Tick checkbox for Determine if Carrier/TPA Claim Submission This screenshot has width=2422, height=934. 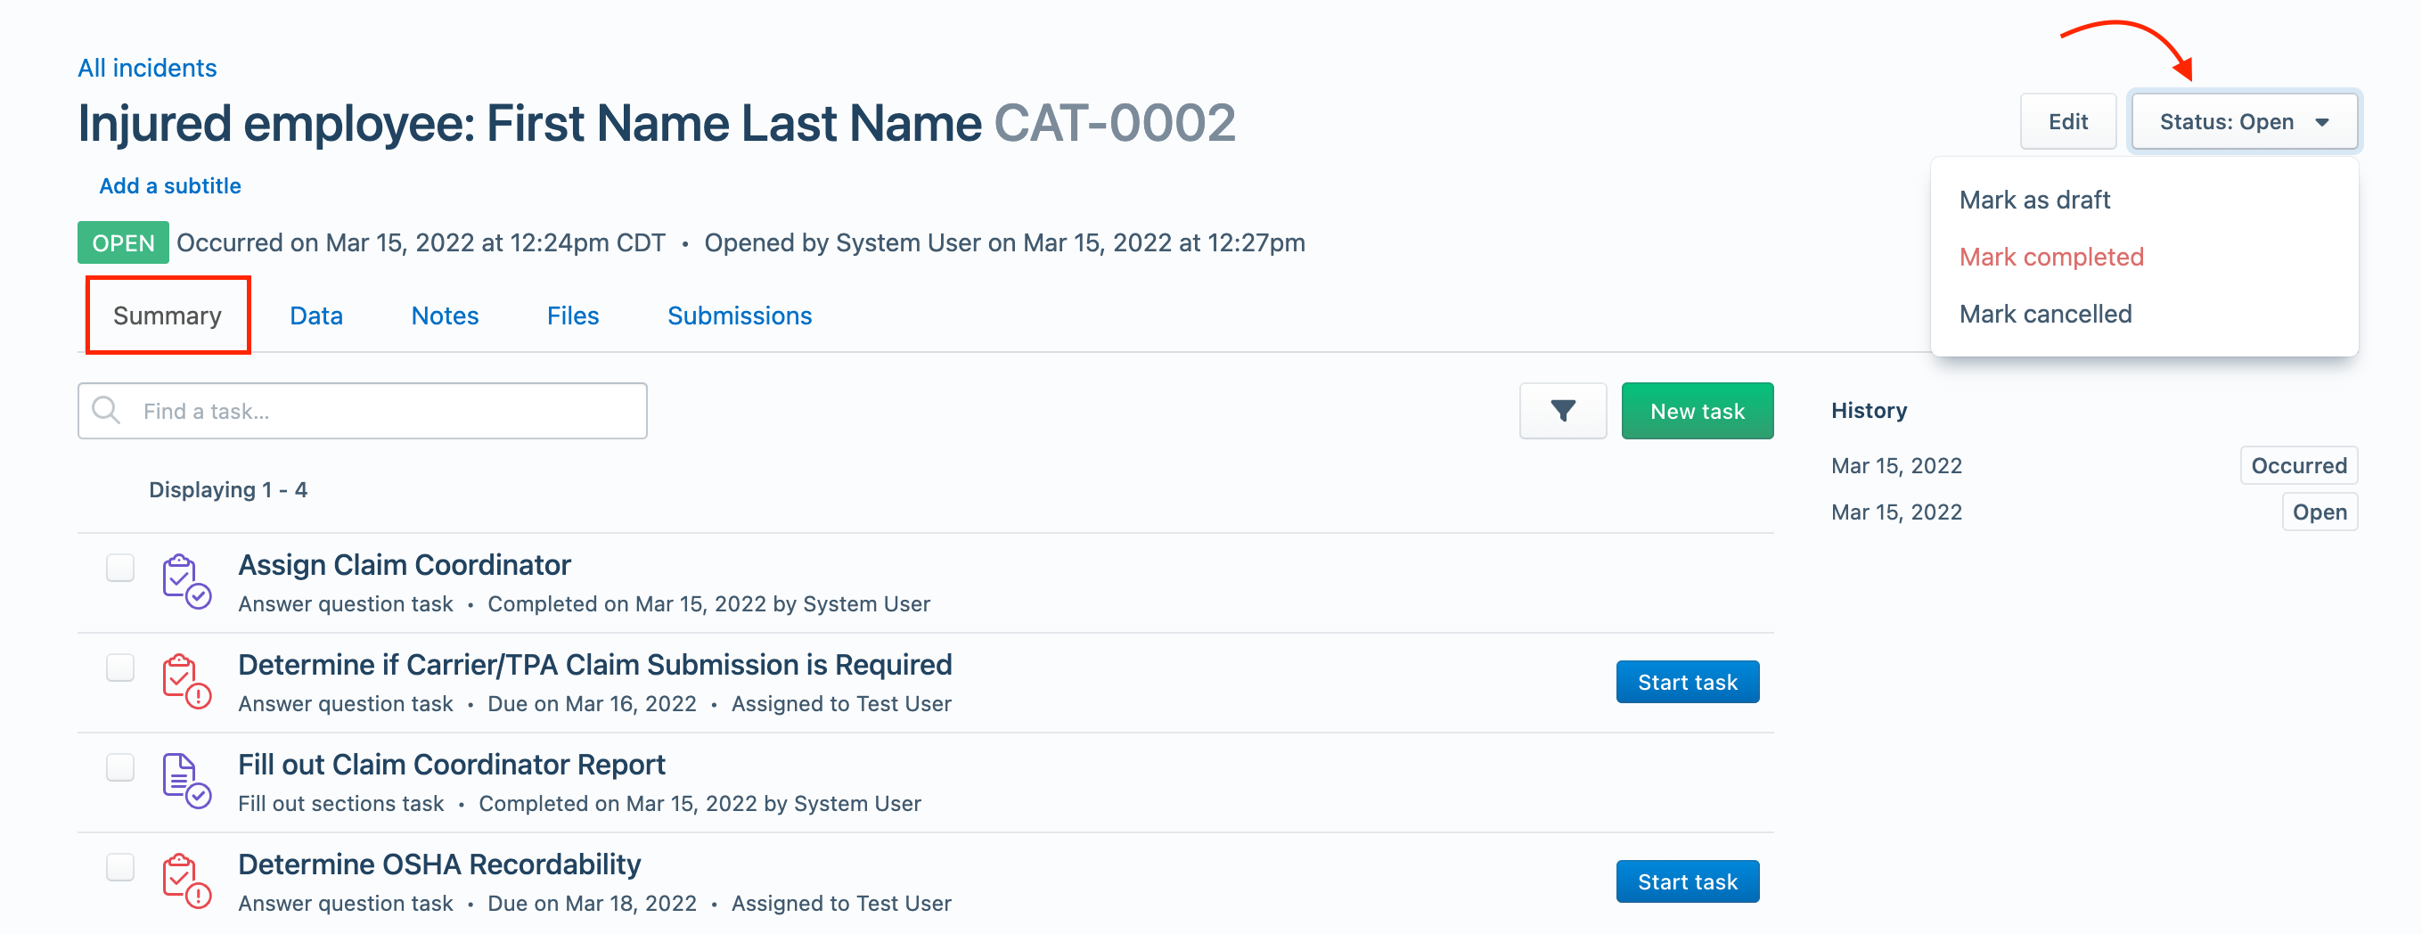(120, 668)
